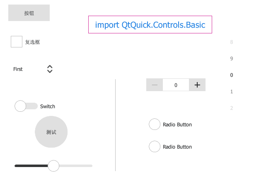Click the up-down chevron icon beside First
254x186 pixels.
tap(50, 69)
